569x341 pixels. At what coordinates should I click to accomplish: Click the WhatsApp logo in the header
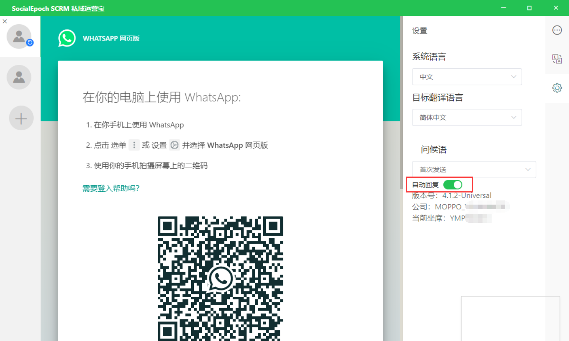tap(67, 38)
